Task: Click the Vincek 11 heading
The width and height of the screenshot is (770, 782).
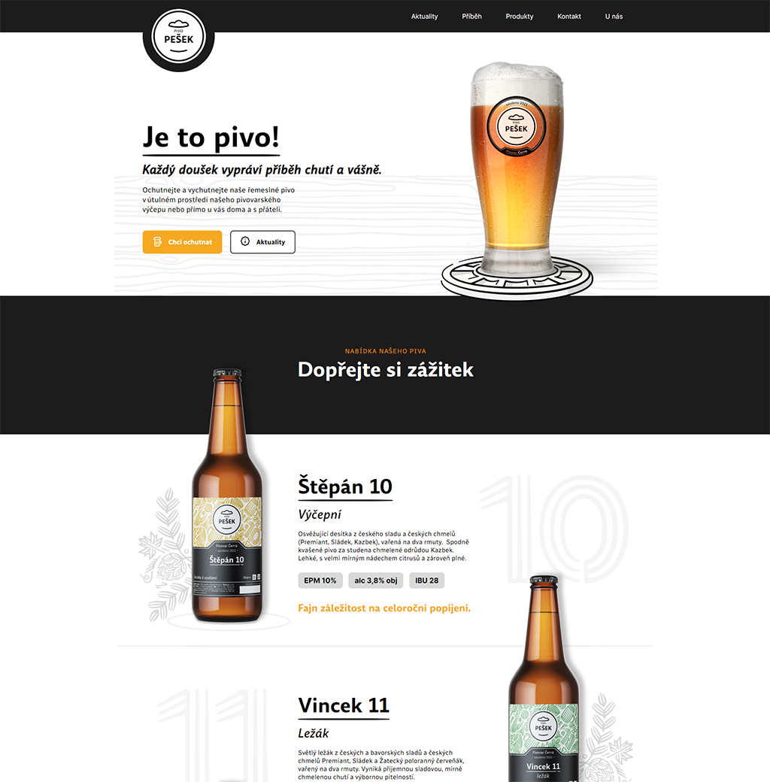Action: (344, 706)
